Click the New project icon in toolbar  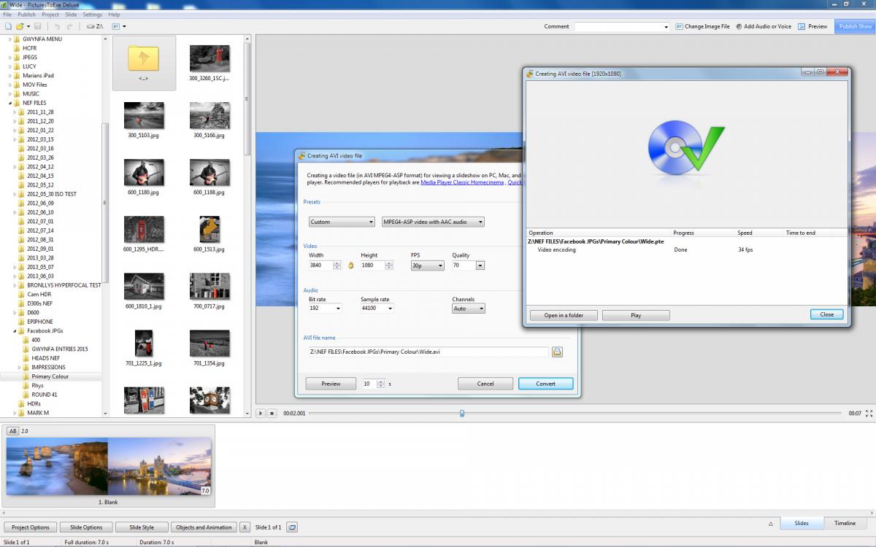point(8,26)
